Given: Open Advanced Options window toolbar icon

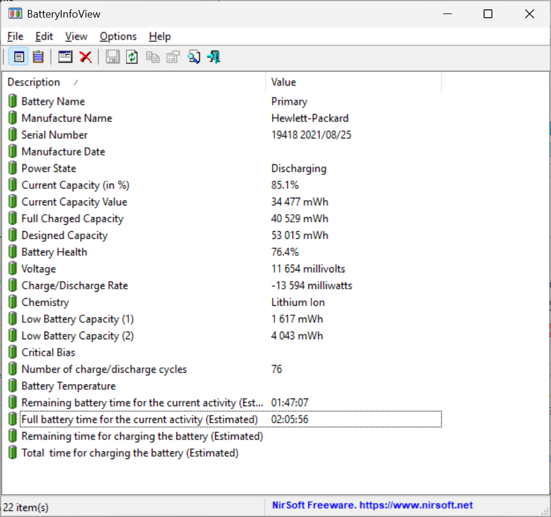Looking at the screenshot, I should 65,56.
